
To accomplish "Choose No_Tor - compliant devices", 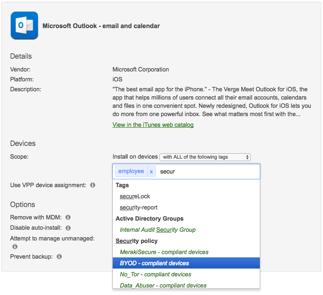I will [x=155, y=274].
